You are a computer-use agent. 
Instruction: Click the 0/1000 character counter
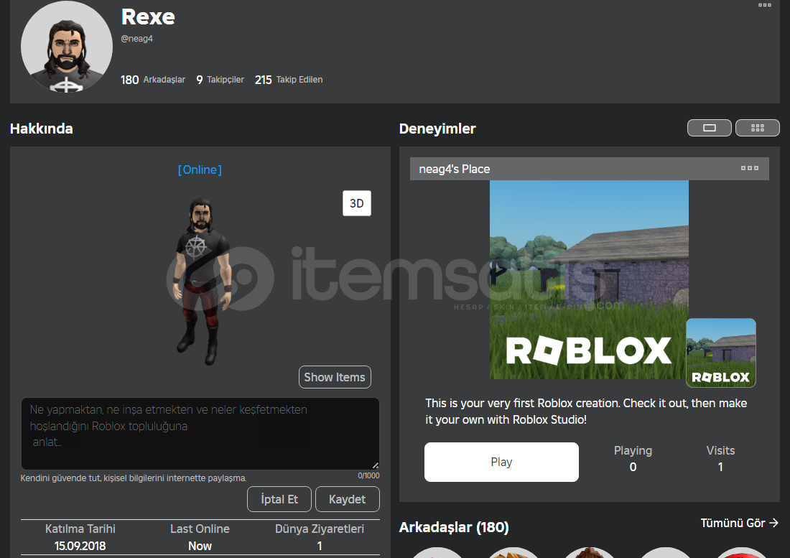[369, 475]
